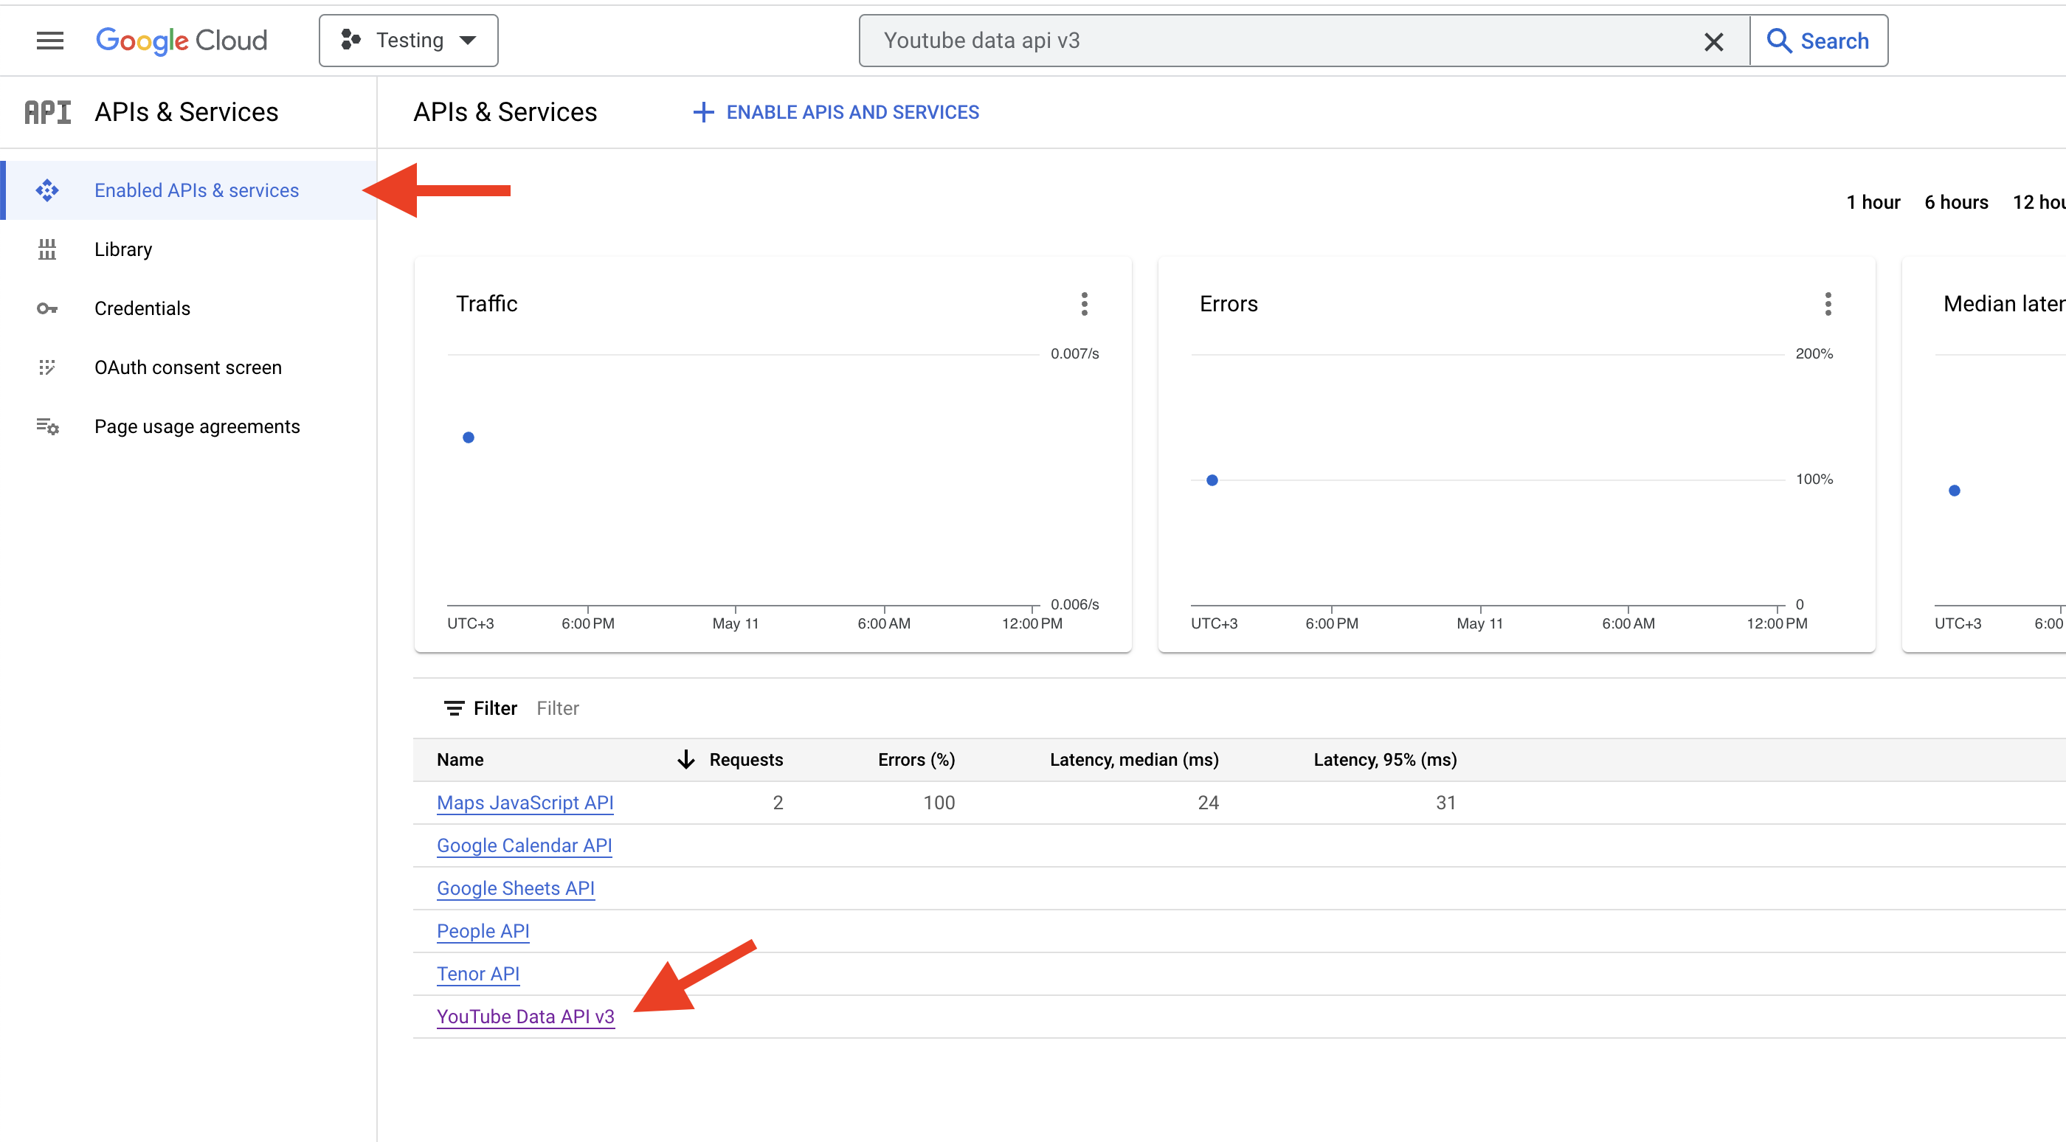Toggle Requests descending sort arrow
This screenshot has height=1142, width=2066.
tap(685, 759)
